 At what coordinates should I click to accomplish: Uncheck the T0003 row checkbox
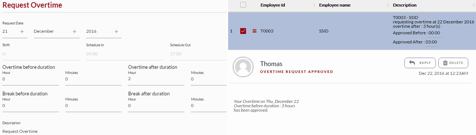click(x=243, y=31)
